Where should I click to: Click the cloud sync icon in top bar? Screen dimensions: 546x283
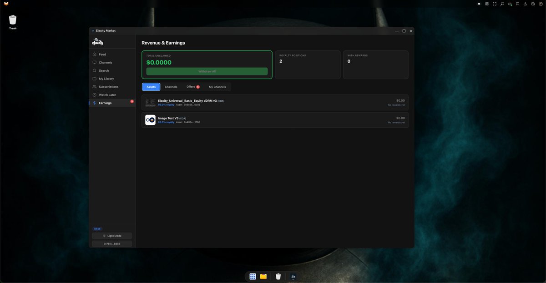[x=510, y=4]
